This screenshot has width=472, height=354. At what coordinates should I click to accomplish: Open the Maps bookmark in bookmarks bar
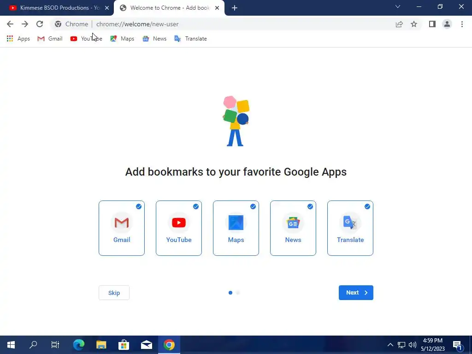pyautogui.click(x=122, y=39)
